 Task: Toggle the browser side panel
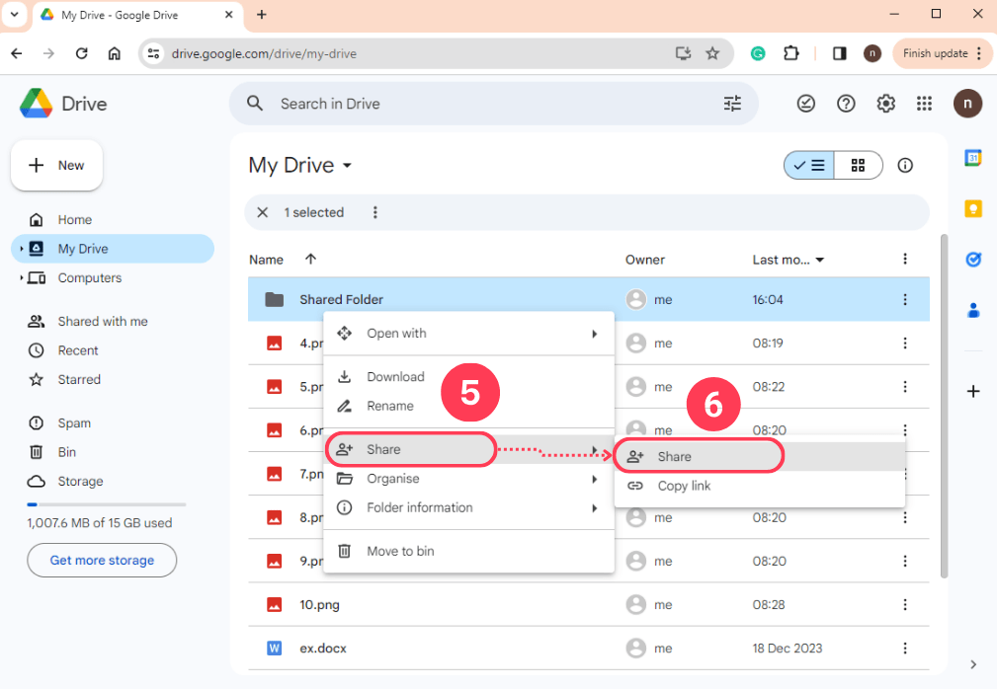[839, 53]
